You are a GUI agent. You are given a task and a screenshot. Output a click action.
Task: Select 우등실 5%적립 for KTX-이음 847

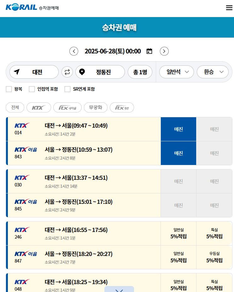point(214,257)
